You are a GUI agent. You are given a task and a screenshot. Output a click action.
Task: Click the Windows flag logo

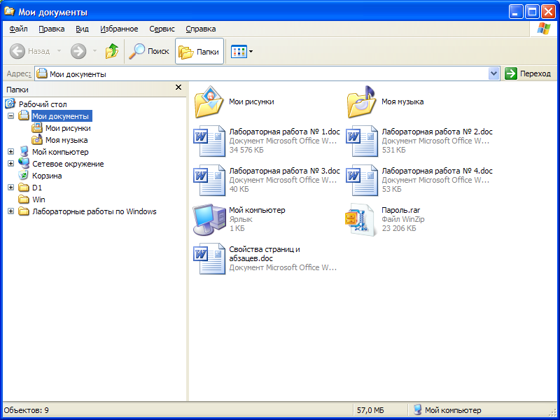coord(544,29)
